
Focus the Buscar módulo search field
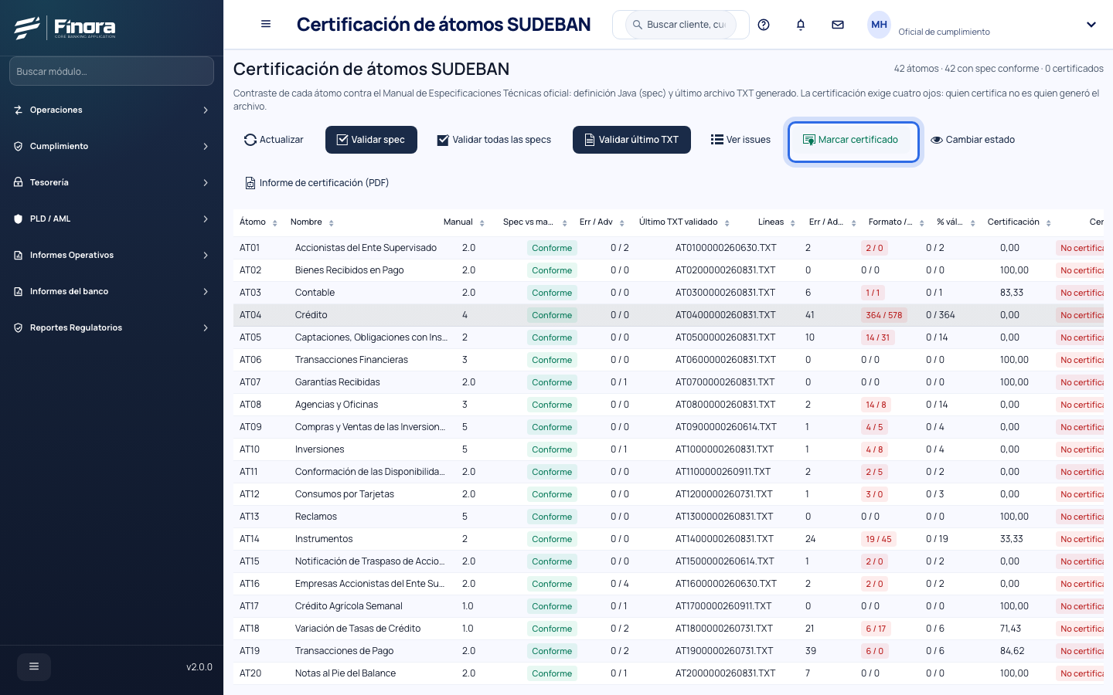111,71
